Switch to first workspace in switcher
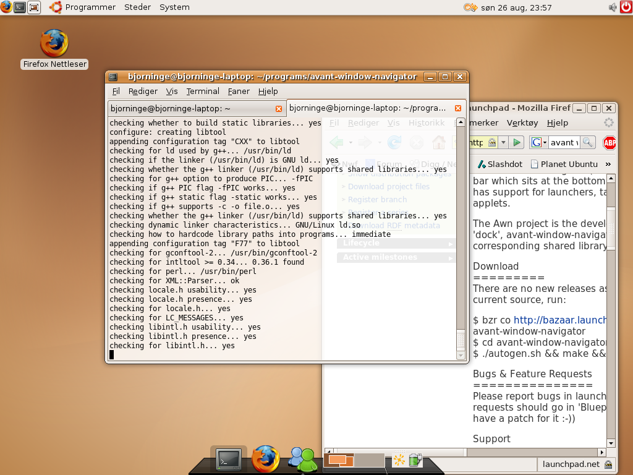 339,460
